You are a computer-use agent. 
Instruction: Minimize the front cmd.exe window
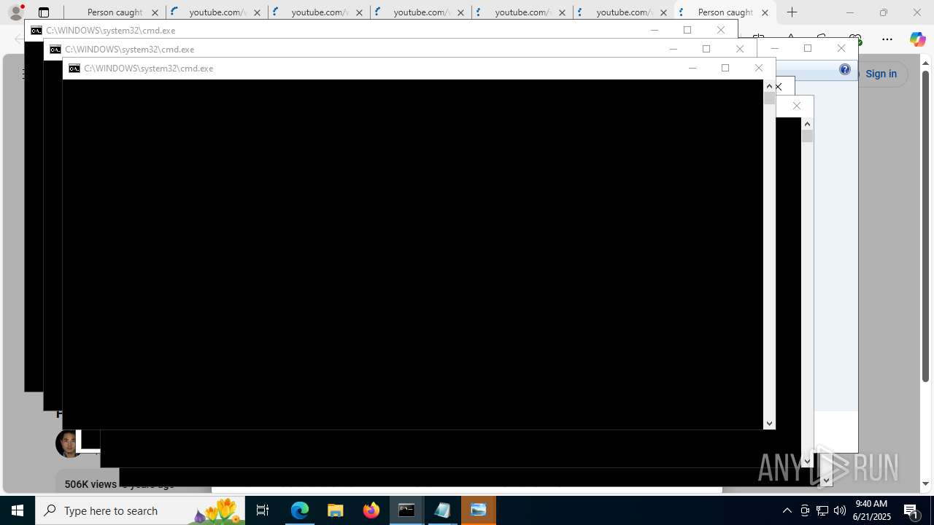coord(692,68)
